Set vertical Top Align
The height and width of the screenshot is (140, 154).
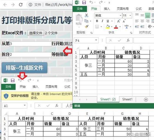click(137, 15)
